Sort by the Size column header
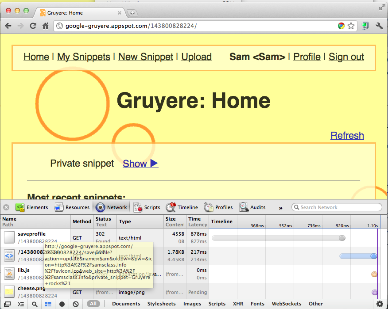This screenshot has height=309, width=388. click(x=175, y=221)
